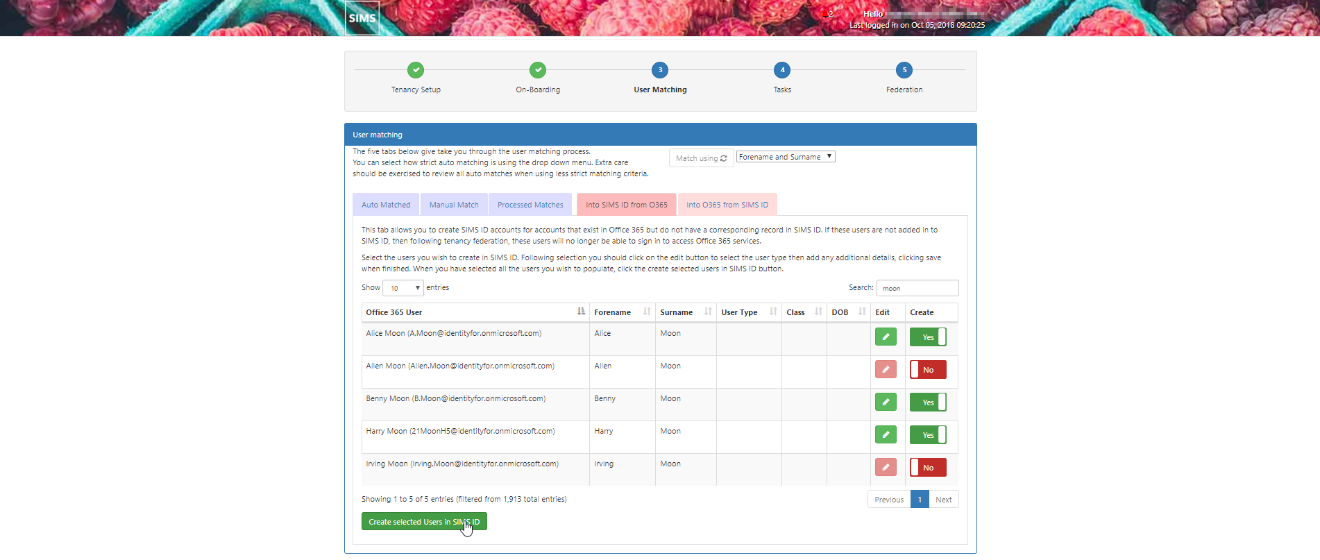
Task: Go to On-Boarding step checkmark
Action: (538, 70)
